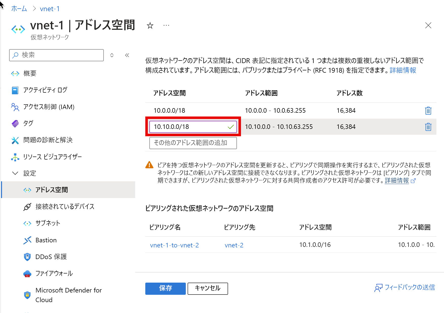Click inside the 検索 search field
Screen dimensions: 444x313
pyautogui.click(x=56, y=55)
